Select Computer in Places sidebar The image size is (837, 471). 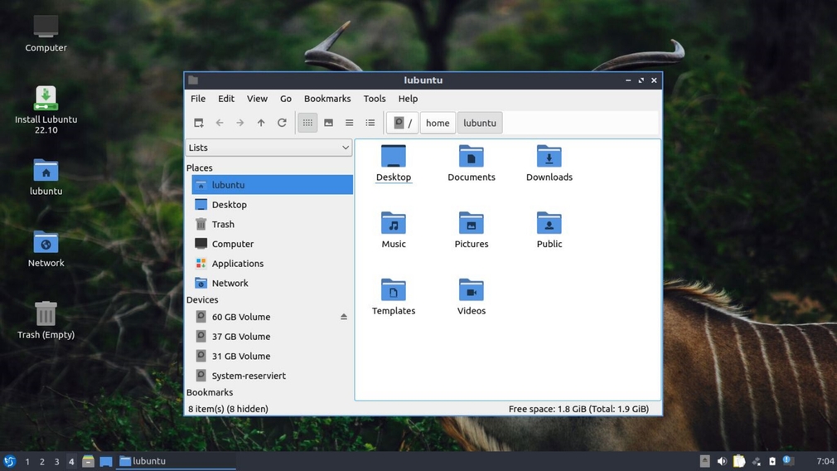click(273, 244)
